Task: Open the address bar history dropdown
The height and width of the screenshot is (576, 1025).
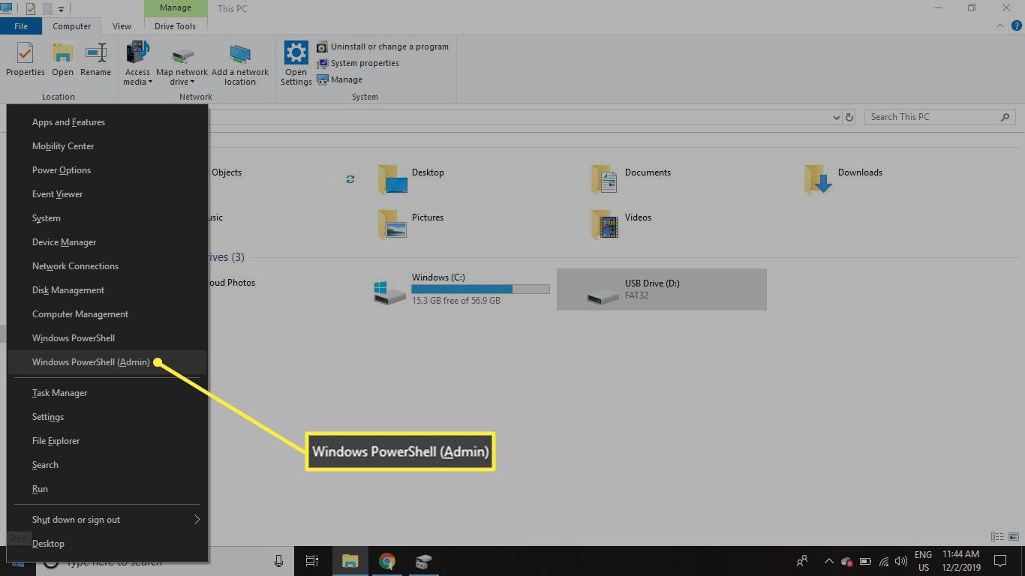Action: pyautogui.click(x=837, y=117)
